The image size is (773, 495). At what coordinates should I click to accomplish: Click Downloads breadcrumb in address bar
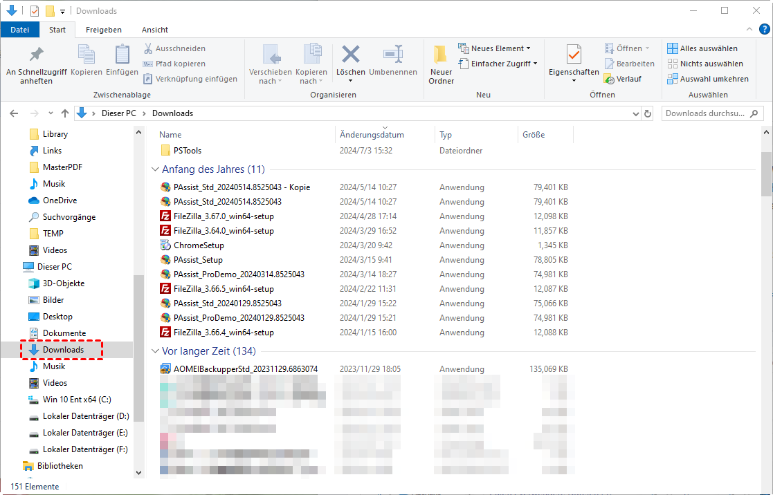click(172, 113)
